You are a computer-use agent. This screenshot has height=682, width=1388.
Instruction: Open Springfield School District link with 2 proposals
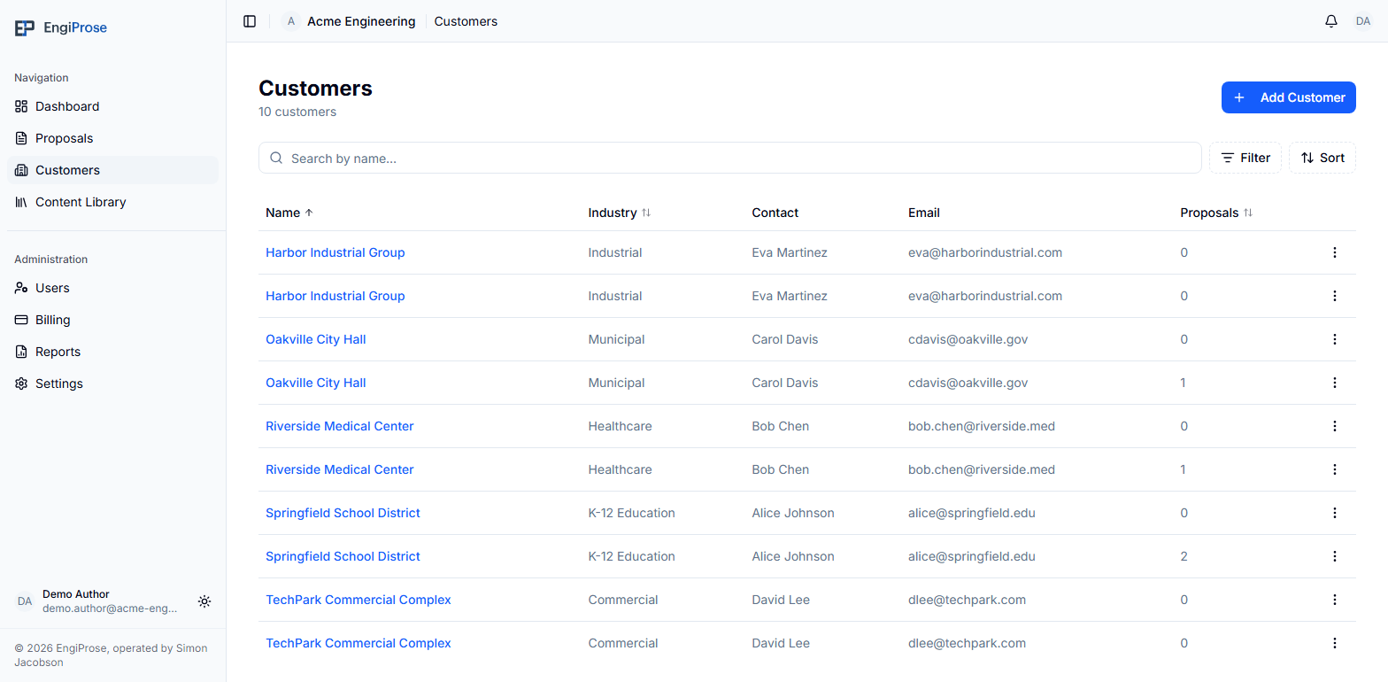coord(343,556)
